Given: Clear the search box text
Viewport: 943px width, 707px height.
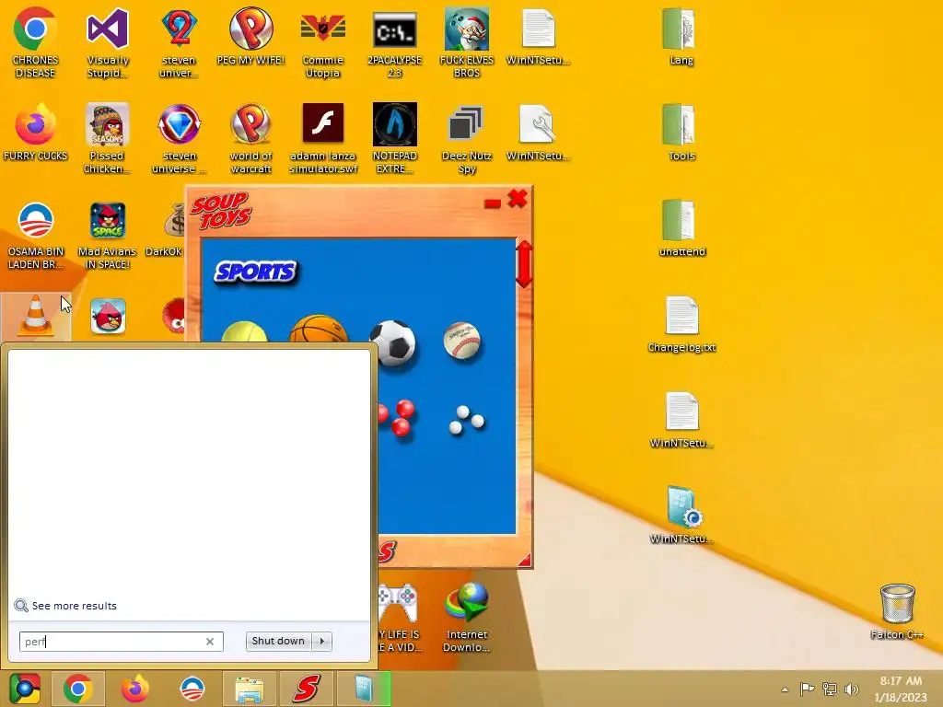Looking at the screenshot, I should [210, 642].
